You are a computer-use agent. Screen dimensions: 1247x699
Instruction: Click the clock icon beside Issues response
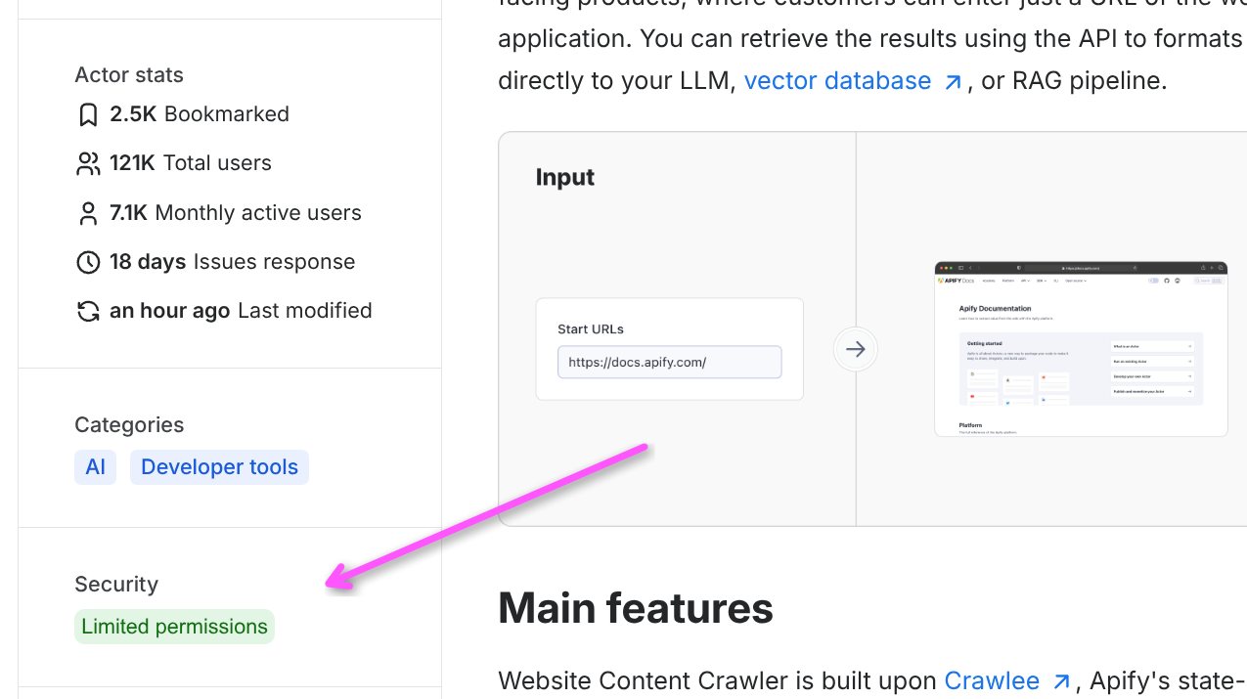point(88,262)
